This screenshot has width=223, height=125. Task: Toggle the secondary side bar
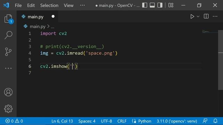(160, 5)
